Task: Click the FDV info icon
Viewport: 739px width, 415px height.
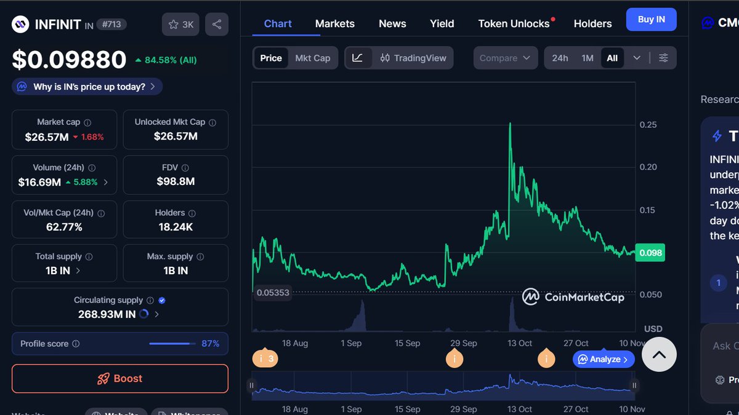Action: click(x=185, y=167)
